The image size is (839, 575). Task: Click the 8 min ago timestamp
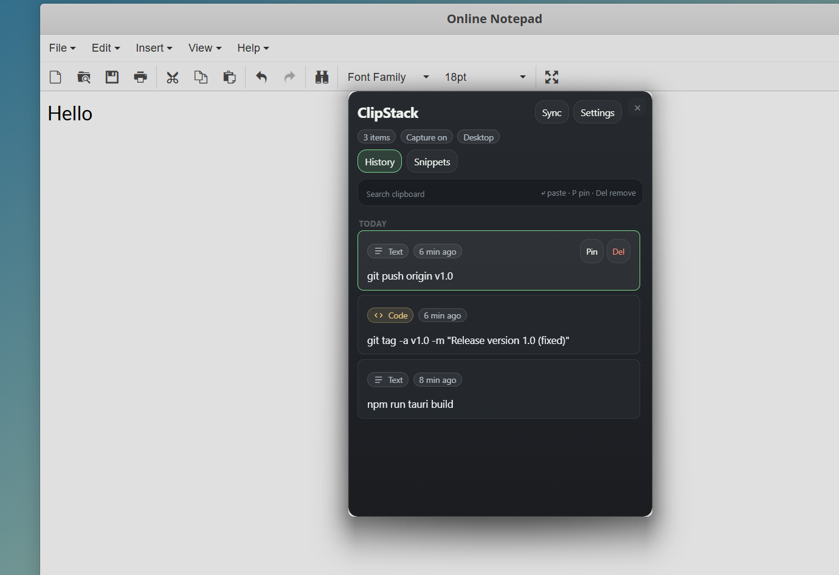point(438,380)
